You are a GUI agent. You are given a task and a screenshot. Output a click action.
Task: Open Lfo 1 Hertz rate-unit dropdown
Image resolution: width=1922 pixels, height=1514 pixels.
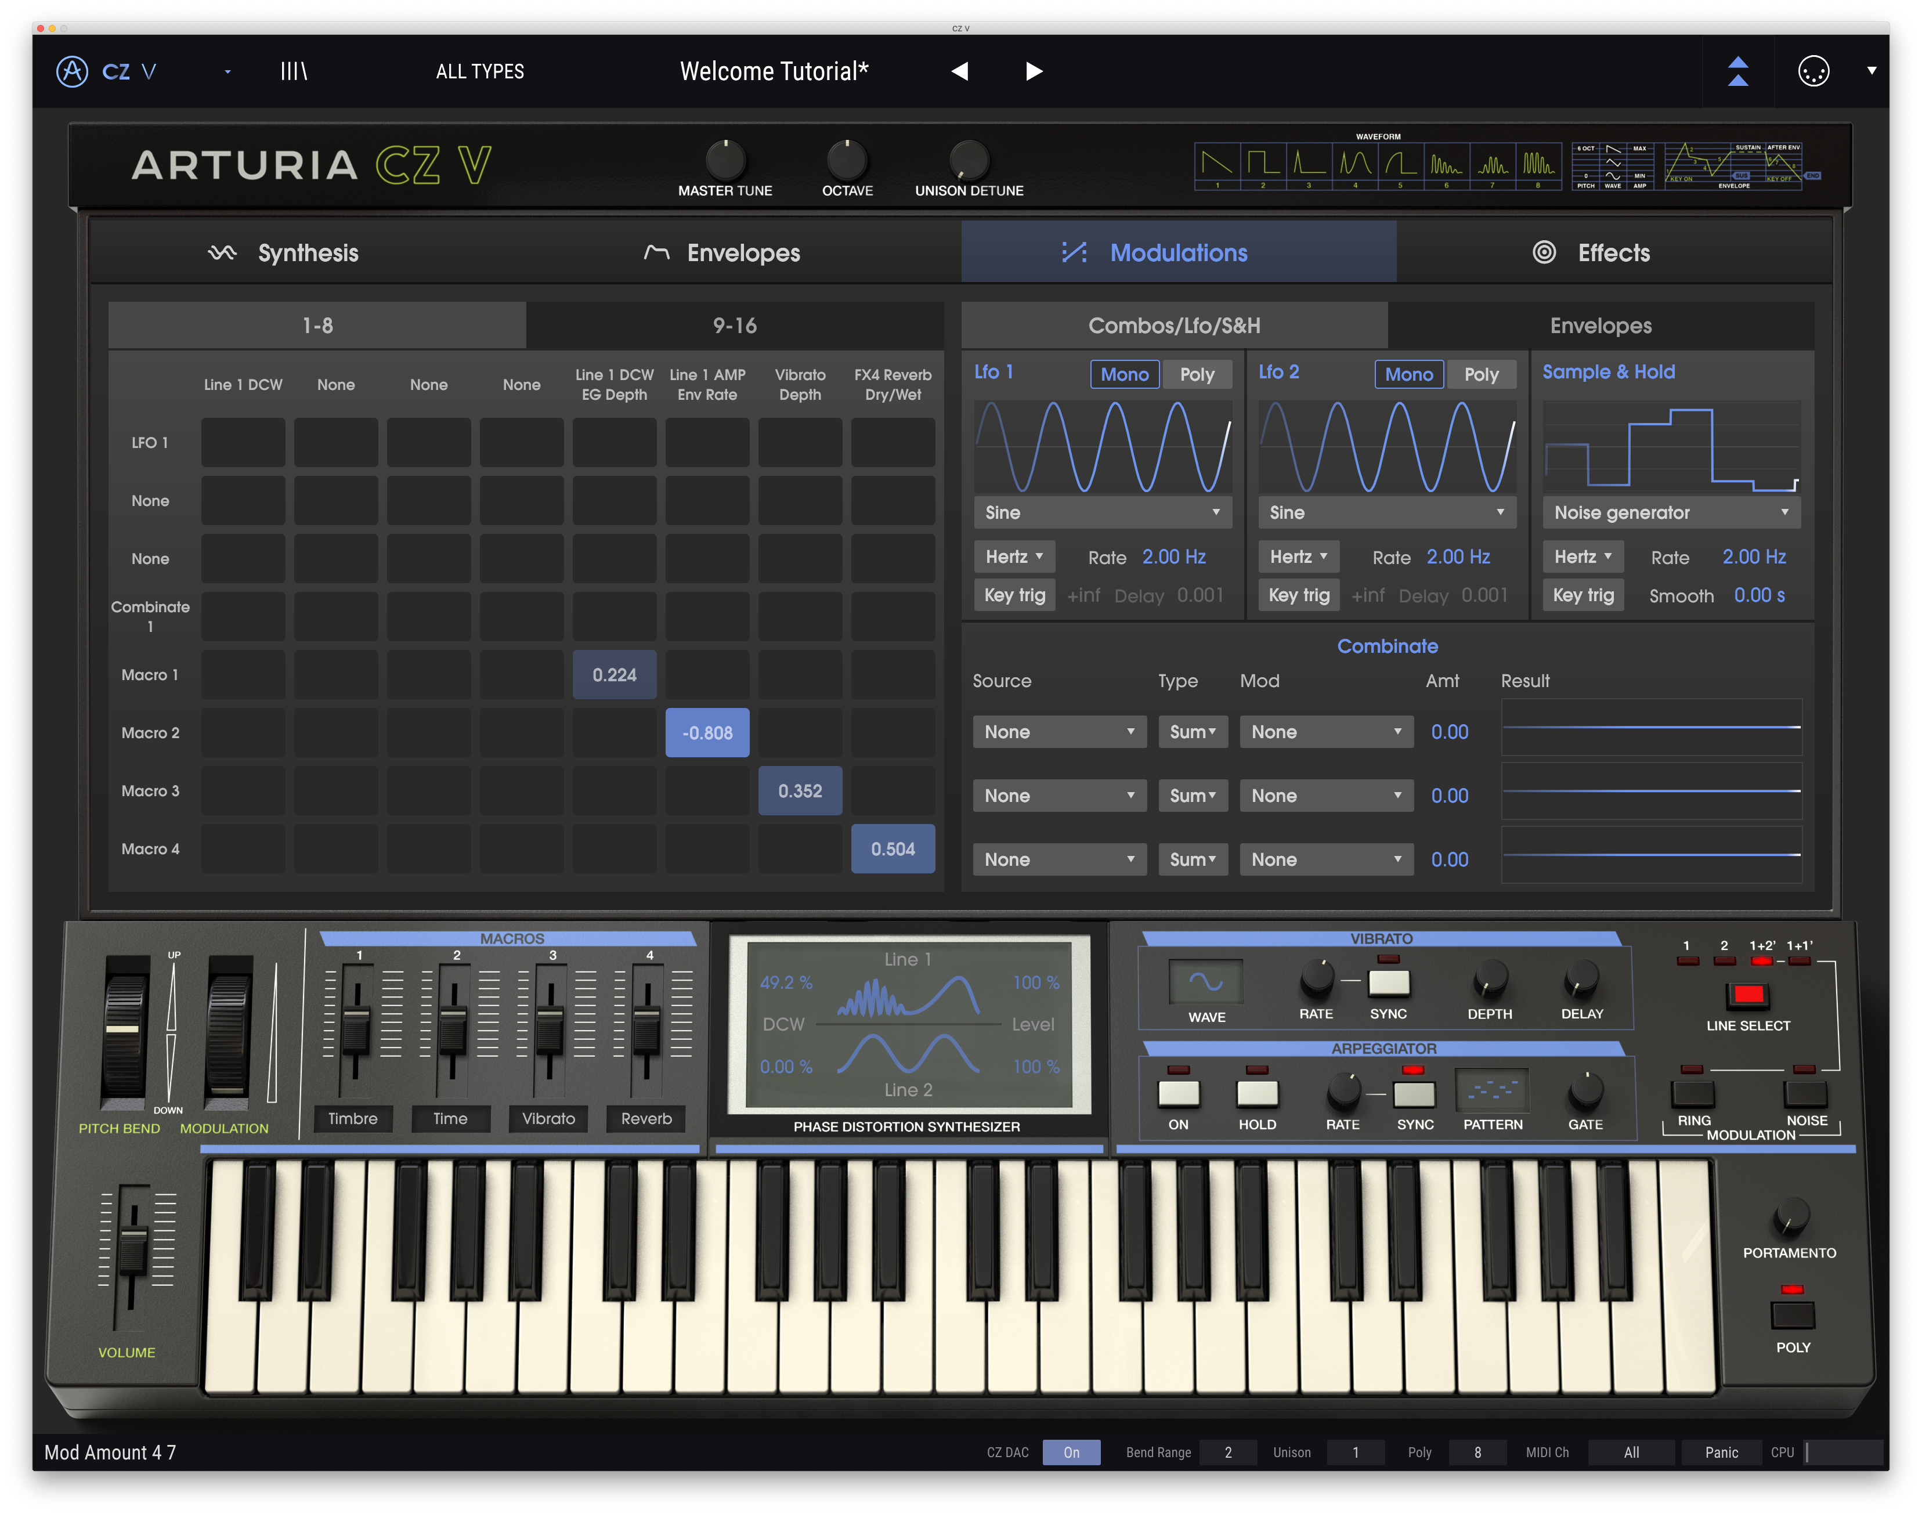(x=1014, y=557)
